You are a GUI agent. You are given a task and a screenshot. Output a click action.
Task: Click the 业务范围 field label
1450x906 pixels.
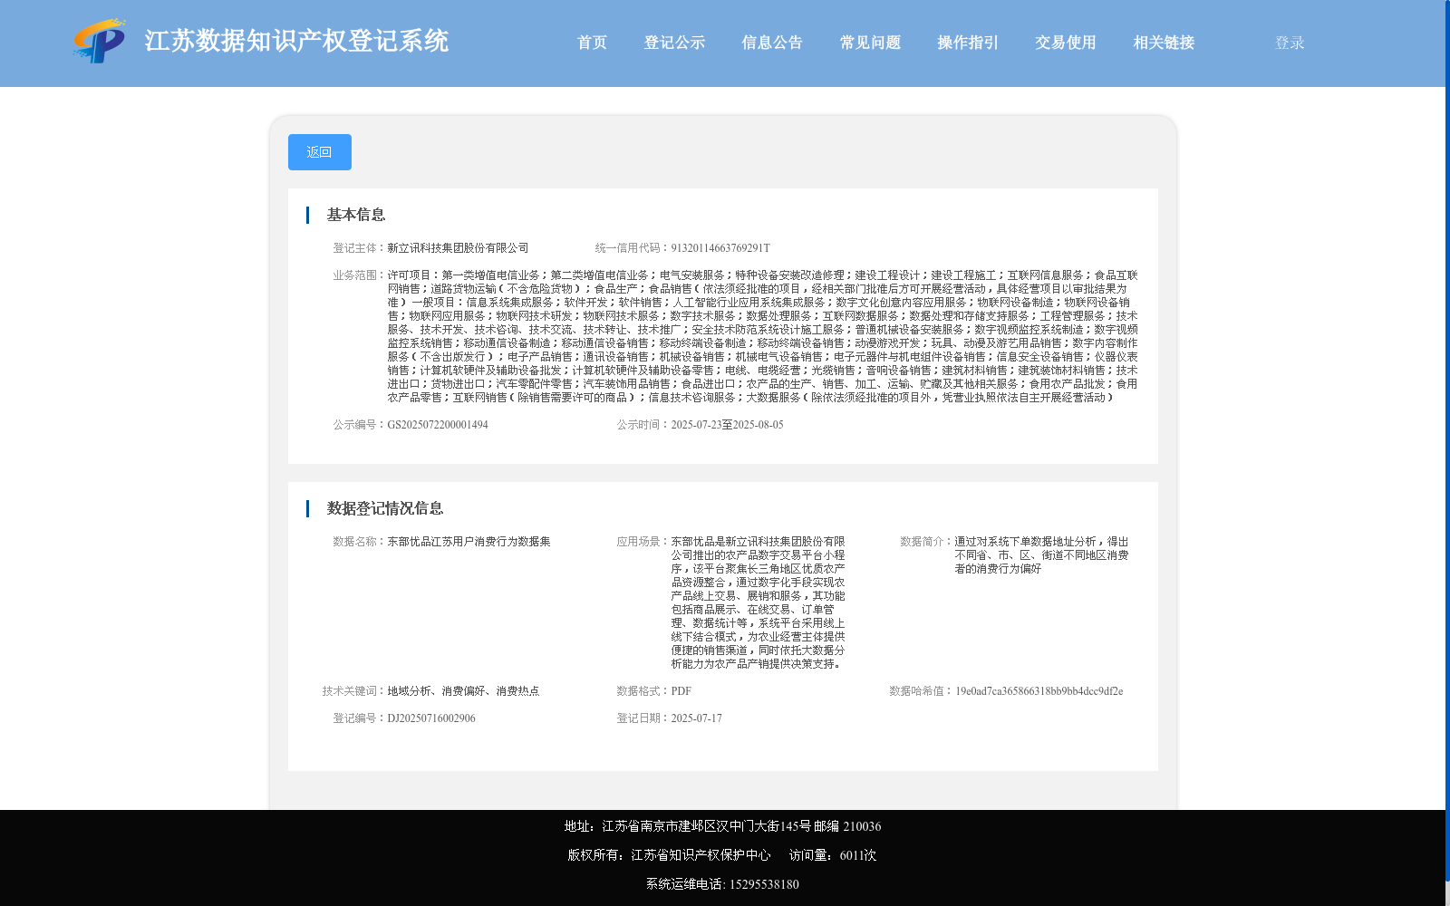[x=359, y=275]
